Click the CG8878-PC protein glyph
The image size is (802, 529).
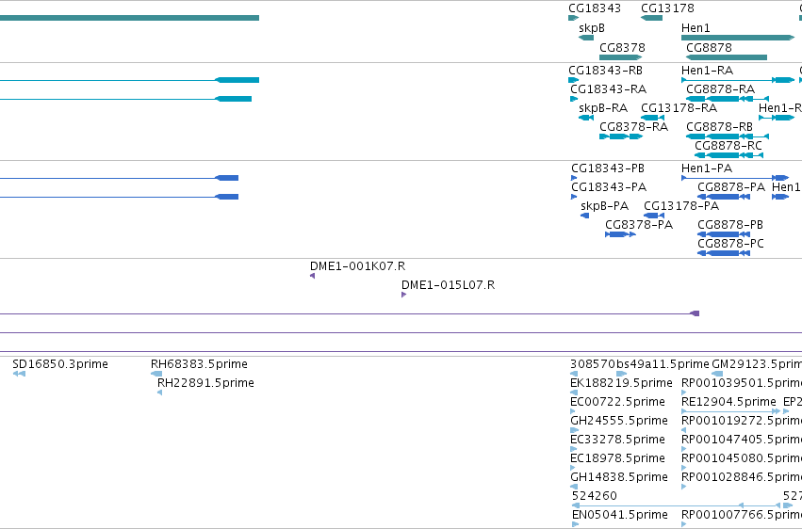[724, 253]
